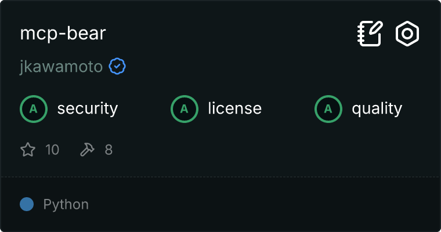Click the quality label

point(377,109)
